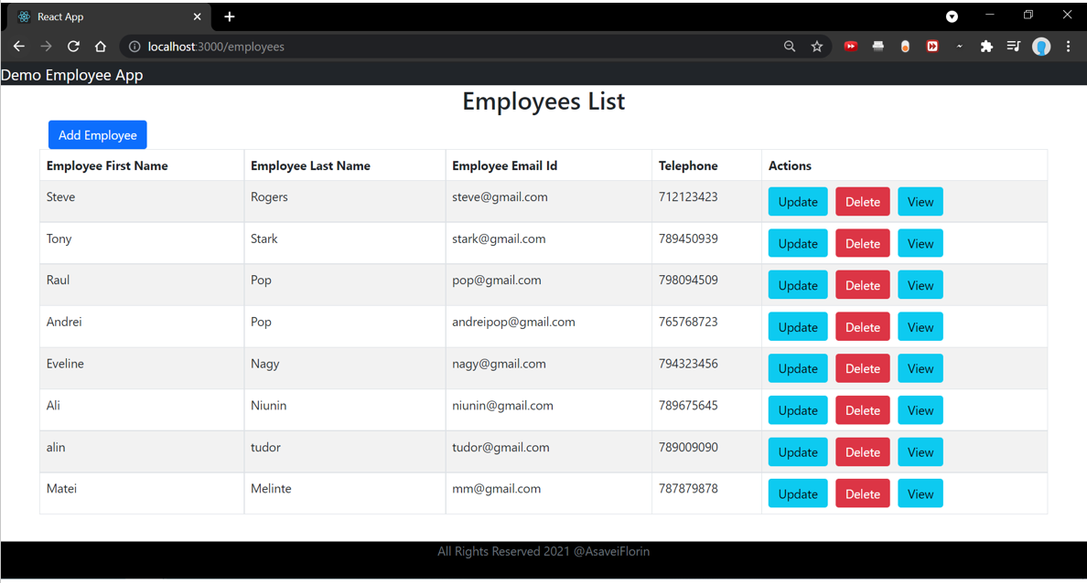Screen dimensions: 1087x583
Task: Delete the Steve Rogers record
Action: (863, 202)
